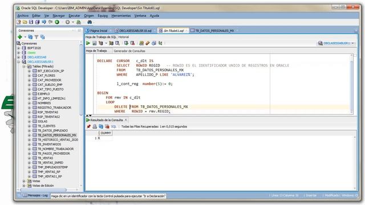The height and width of the screenshot is (205, 365).
Task: Click the Rollback icon in worksheet toolbar
Action: [132, 43]
